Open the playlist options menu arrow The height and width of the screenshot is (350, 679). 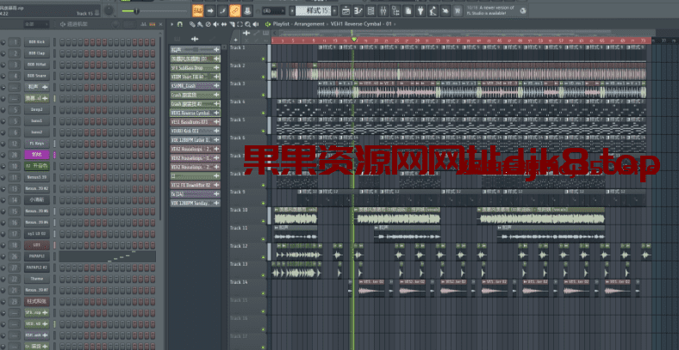tap(172, 24)
